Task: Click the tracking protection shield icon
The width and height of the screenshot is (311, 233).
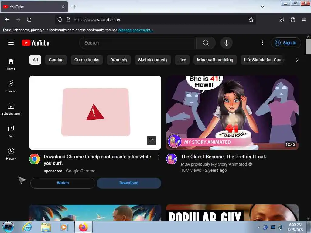Action: click(60, 20)
